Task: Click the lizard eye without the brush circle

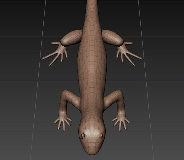Action: 102,136
